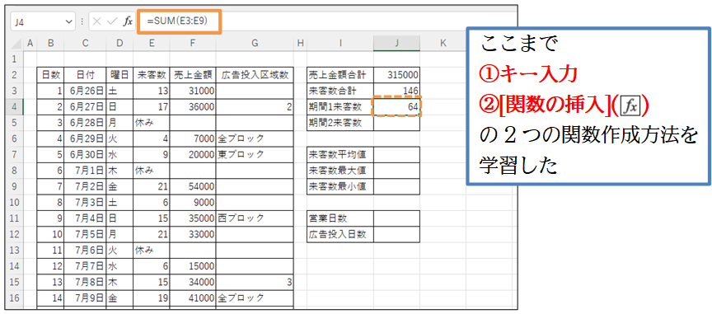Click the sales cell 31000
The width and height of the screenshot is (712, 314).
pyautogui.click(x=193, y=91)
